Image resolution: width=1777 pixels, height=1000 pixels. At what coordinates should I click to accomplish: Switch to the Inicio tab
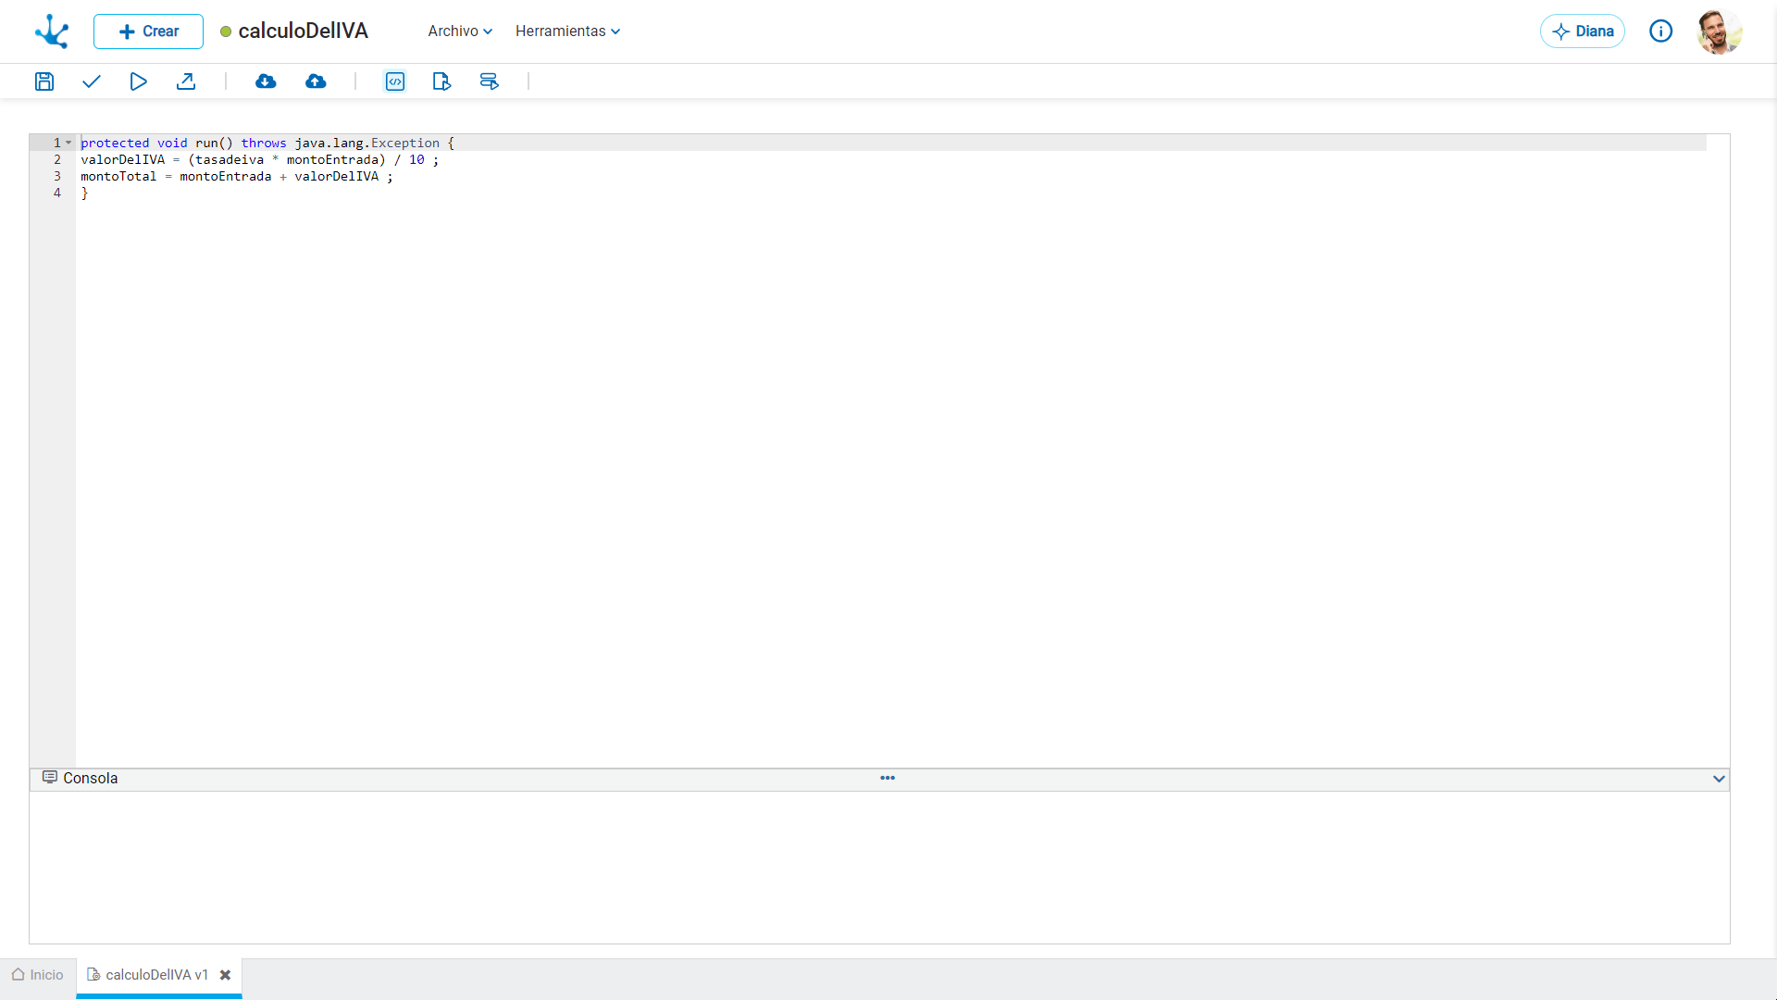pyautogui.click(x=38, y=975)
